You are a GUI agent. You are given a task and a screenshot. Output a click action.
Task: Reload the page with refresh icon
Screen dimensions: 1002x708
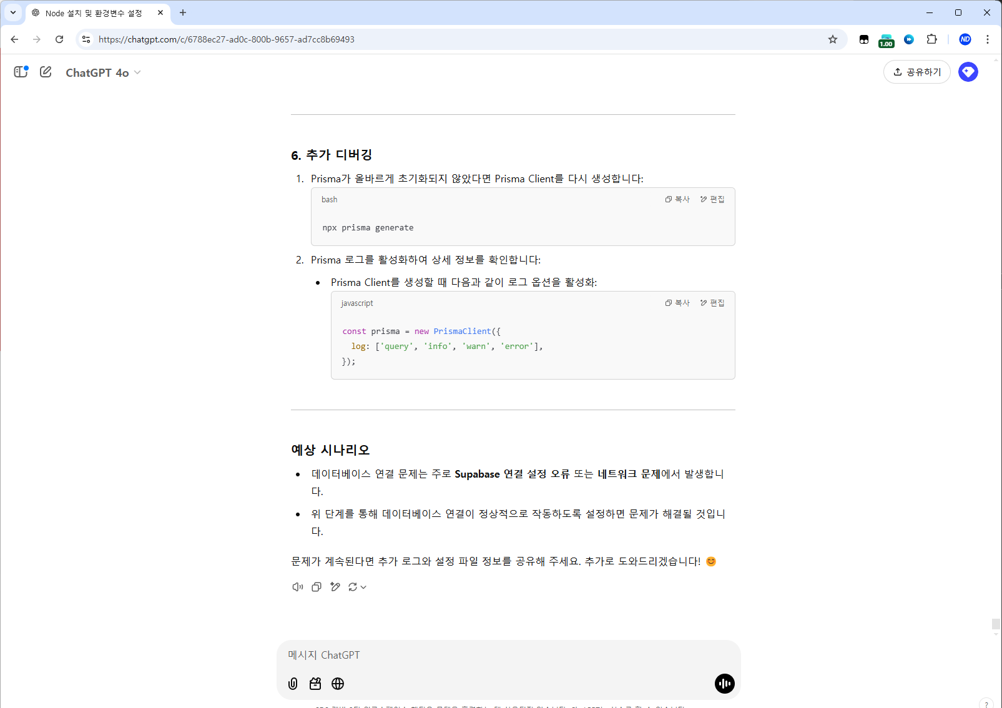tap(59, 39)
